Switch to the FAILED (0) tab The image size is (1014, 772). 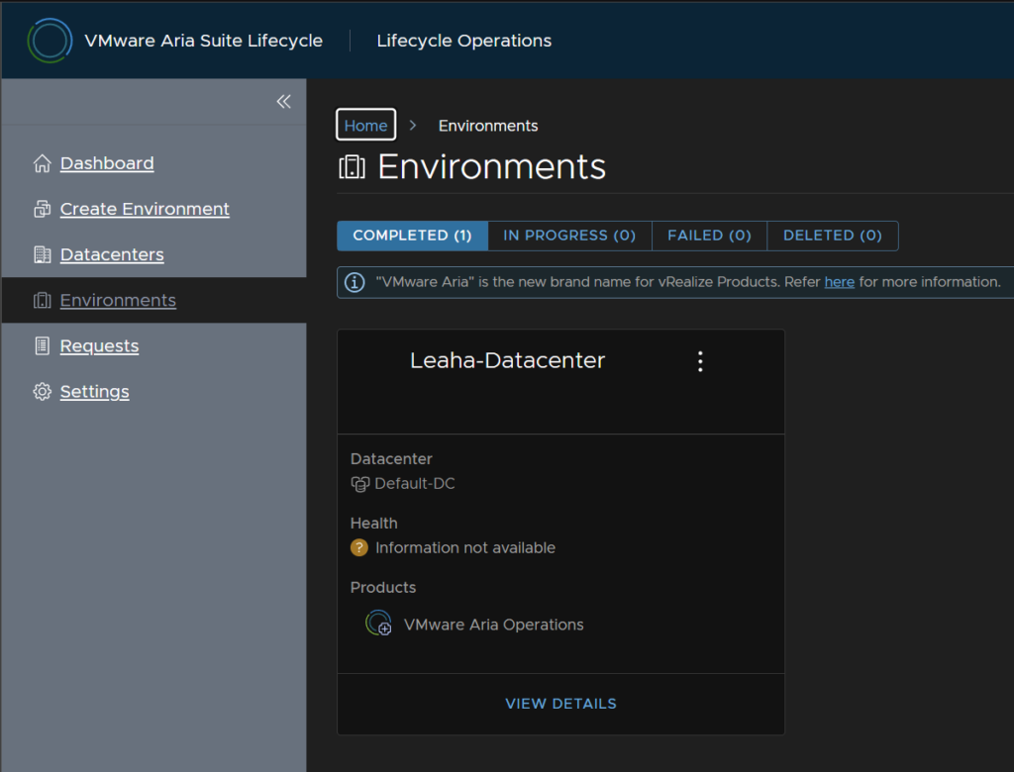pyautogui.click(x=709, y=236)
